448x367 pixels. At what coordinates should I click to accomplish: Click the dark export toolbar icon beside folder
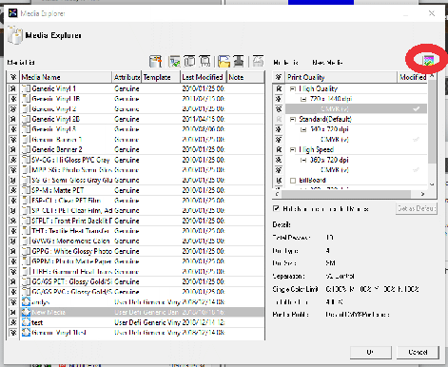(239, 61)
